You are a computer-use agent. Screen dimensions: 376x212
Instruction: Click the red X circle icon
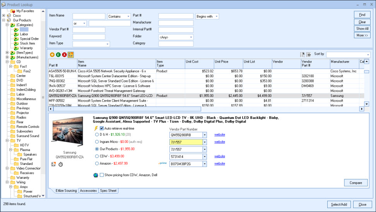64,55
